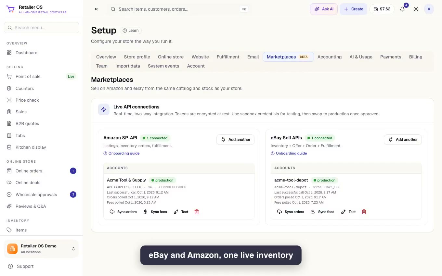Screen dimensions: 442x276
Task: Click the Retailer OS cart logo
Action: [10, 9]
